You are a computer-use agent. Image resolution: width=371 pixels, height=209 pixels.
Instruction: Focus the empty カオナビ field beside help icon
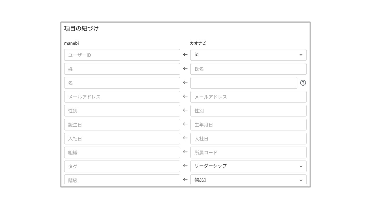[244, 83]
